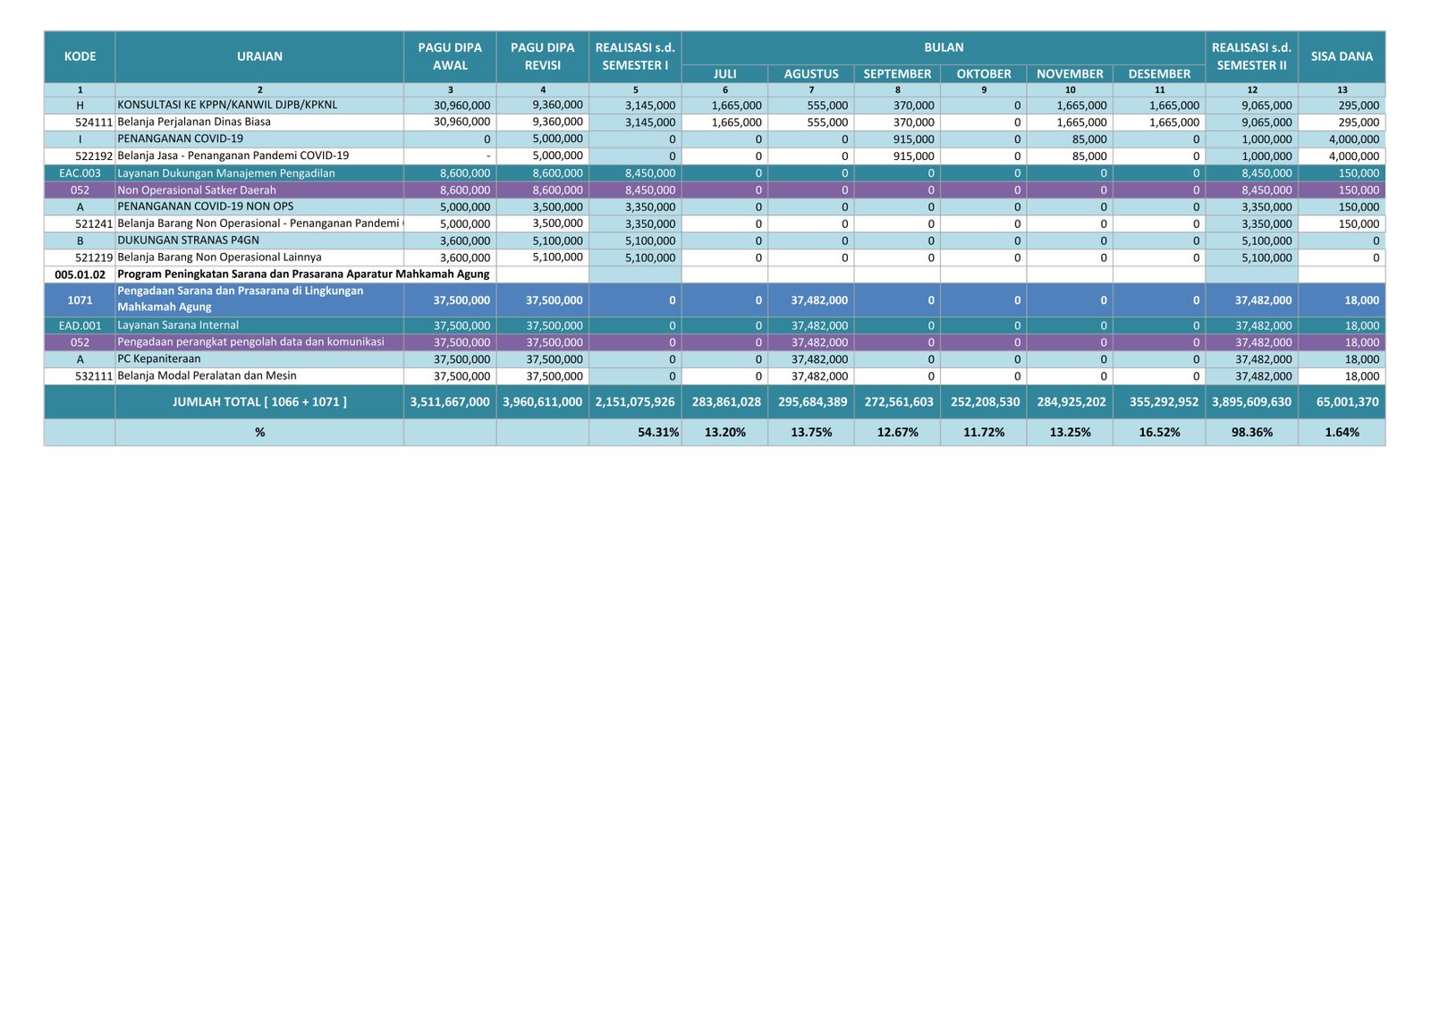Click JULI total 283,861,028
This screenshot has width=1431, height=1011.
pos(724,402)
